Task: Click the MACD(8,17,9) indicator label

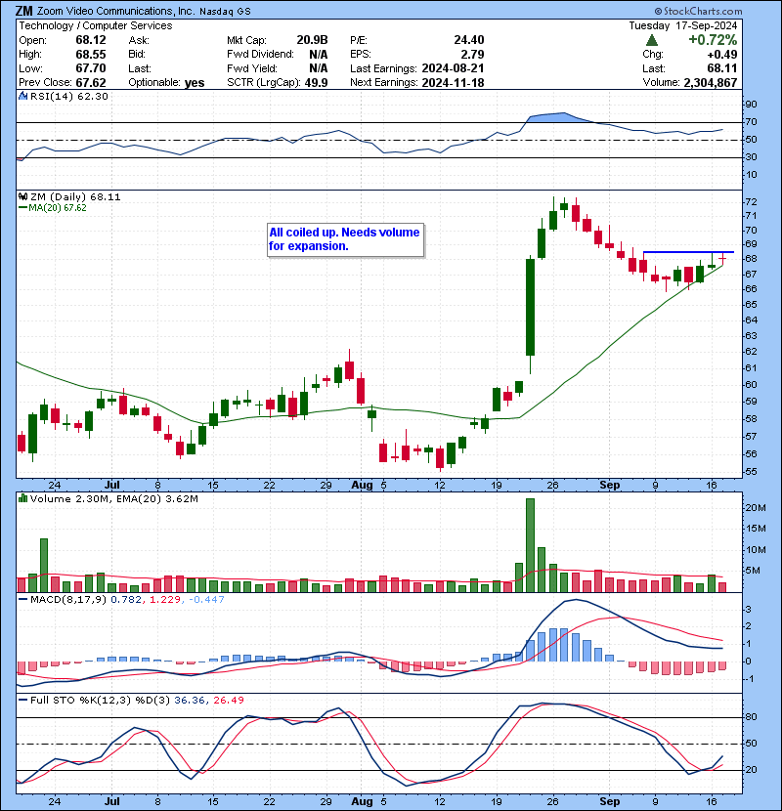Action: pyautogui.click(x=68, y=600)
